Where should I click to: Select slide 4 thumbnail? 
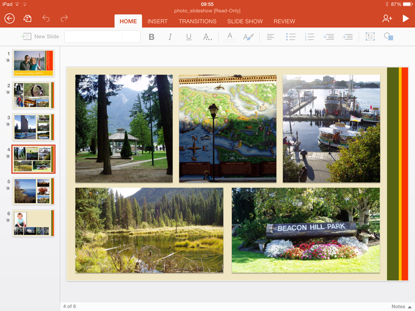click(33, 159)
